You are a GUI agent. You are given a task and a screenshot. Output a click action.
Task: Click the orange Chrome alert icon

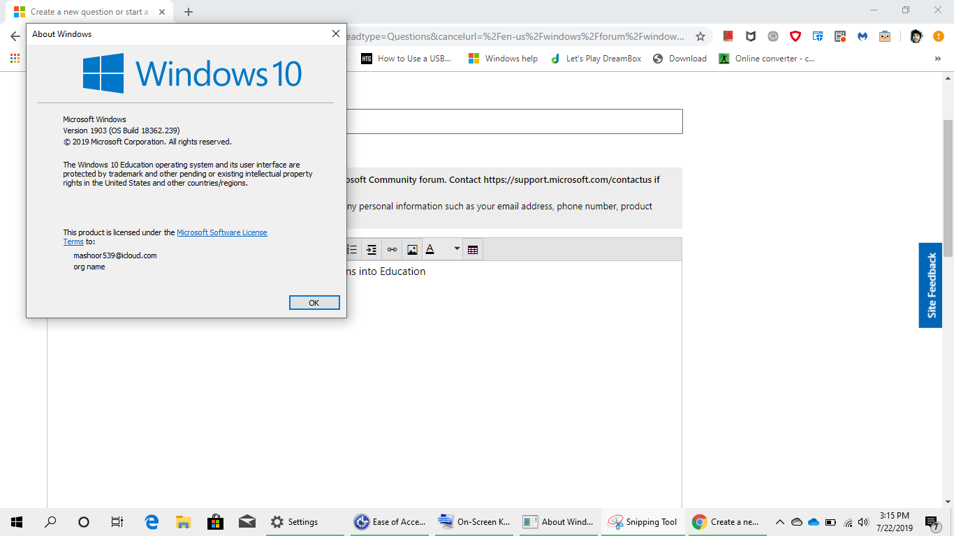939,36
